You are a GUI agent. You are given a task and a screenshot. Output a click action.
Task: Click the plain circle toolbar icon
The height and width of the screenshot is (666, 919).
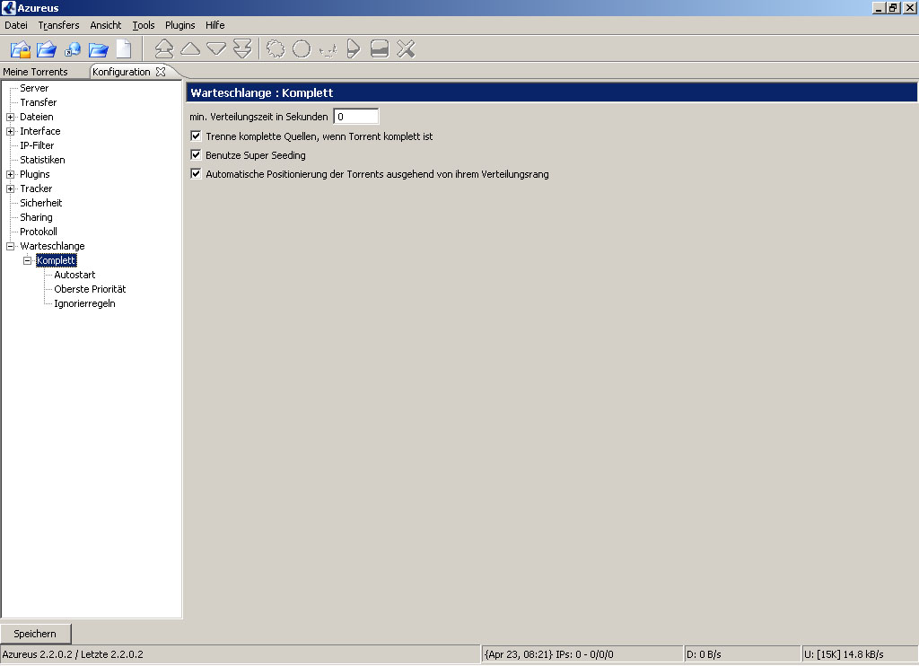click(x=302, y=48)
